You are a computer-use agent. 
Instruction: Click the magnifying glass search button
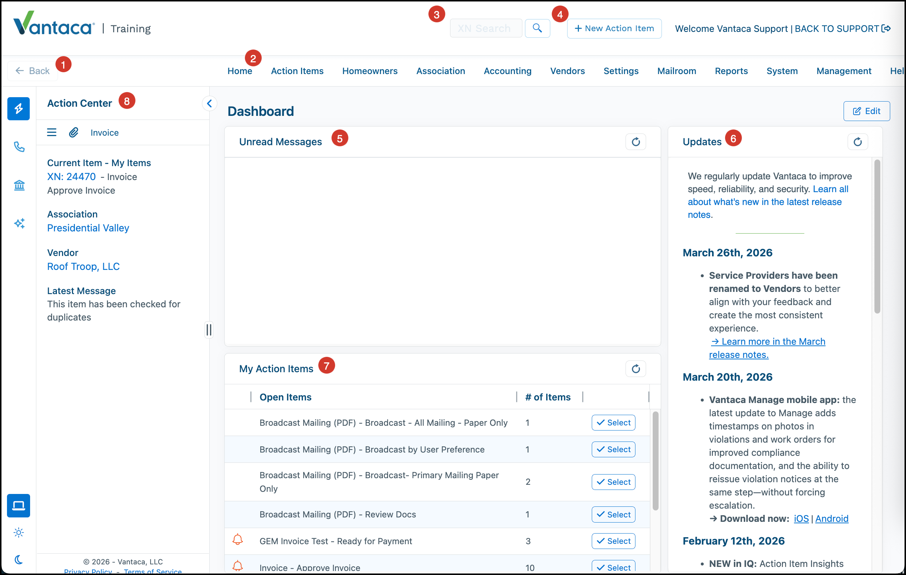coord(537,28)
